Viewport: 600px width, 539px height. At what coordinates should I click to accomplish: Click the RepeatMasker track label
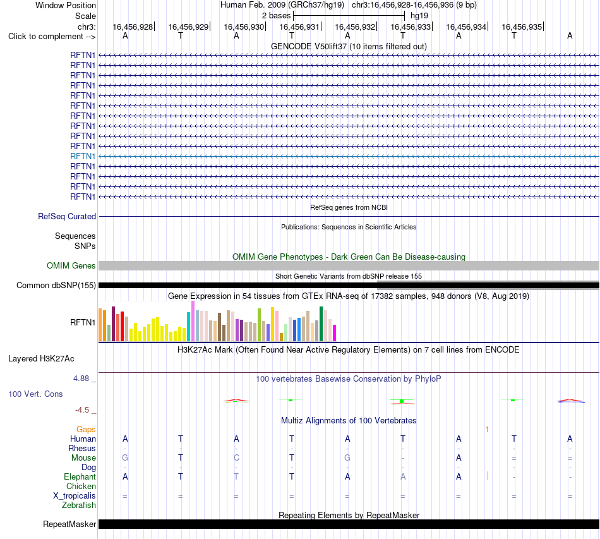(69, 524)
